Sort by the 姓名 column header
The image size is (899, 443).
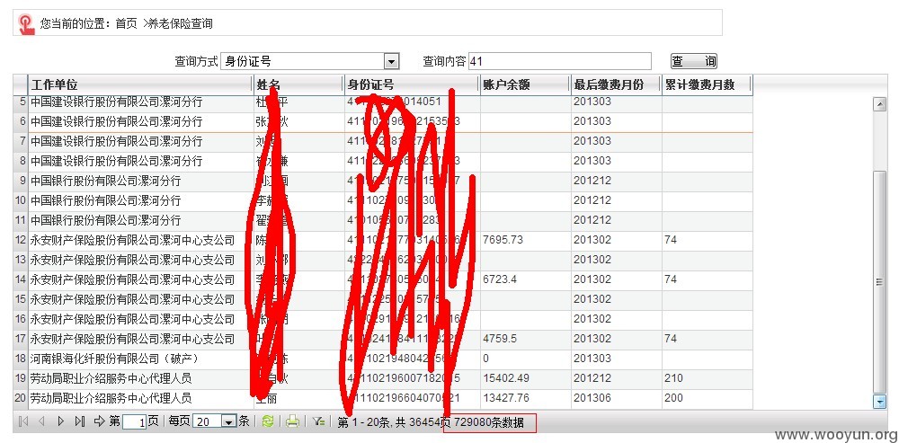click(x=298, y=84)
